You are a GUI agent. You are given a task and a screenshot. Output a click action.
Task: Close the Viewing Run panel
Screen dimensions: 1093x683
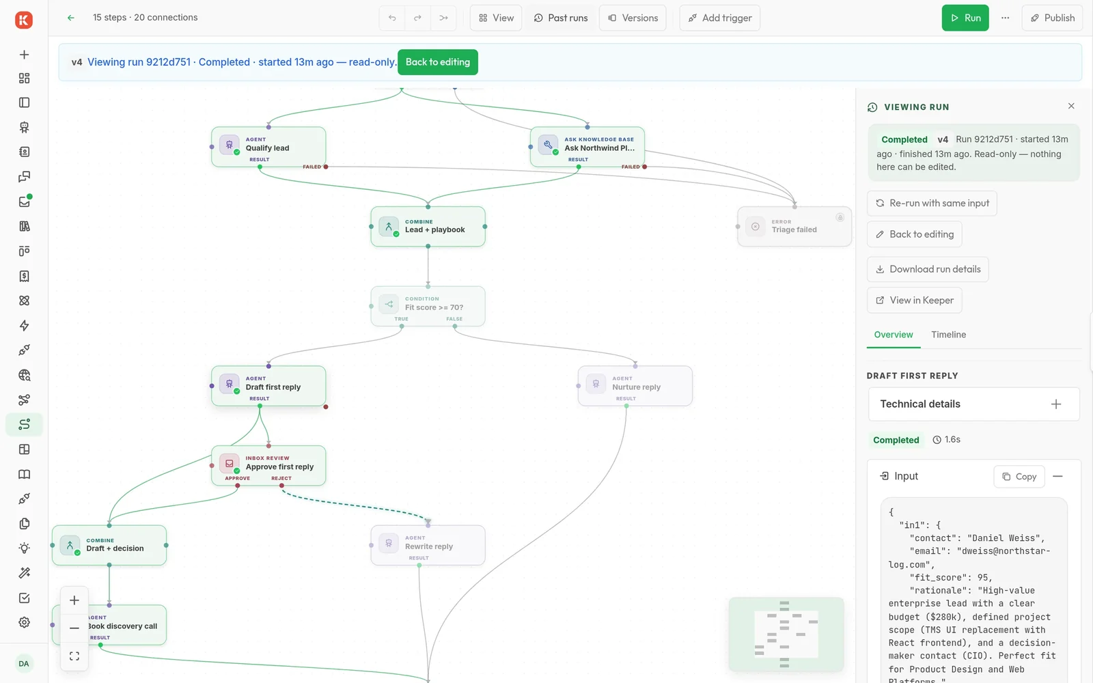1071,106
